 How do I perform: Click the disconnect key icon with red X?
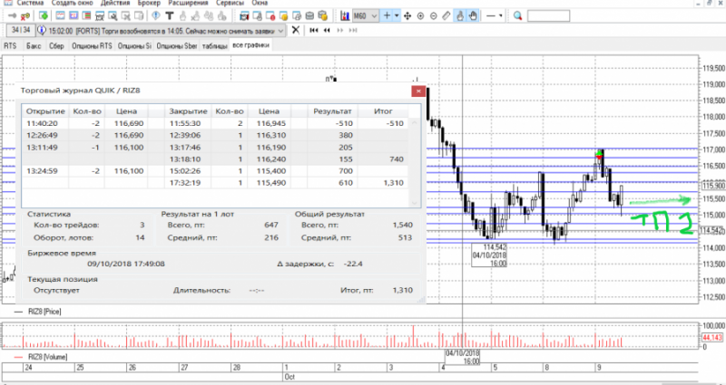[x=25, y=16]
